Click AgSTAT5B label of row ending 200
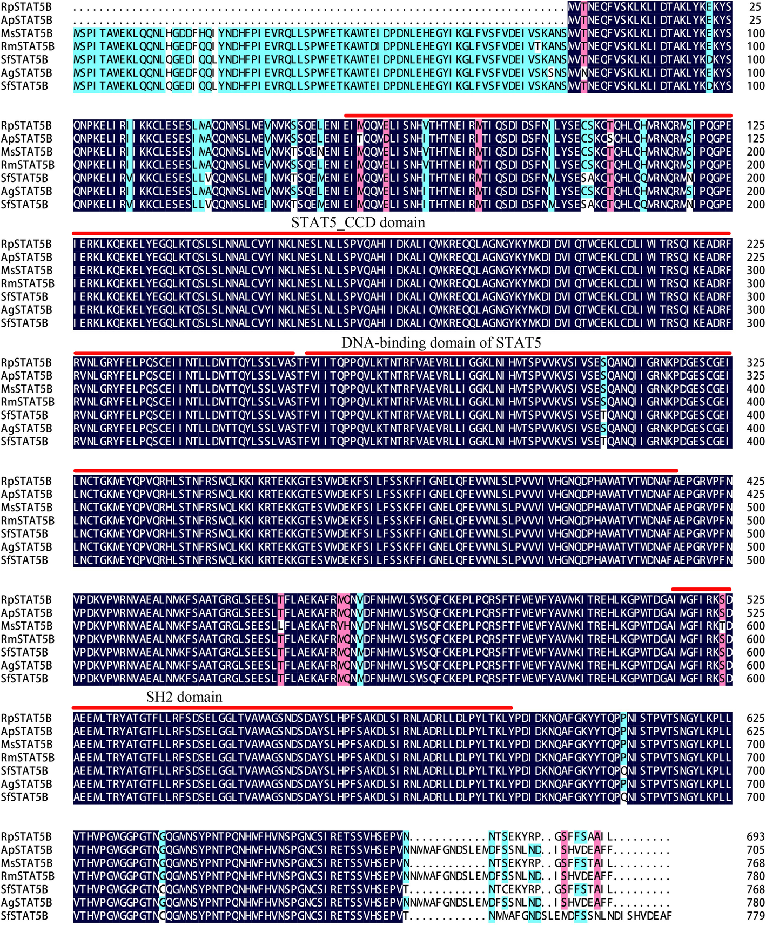Image resolution: width=766 pixels, height=926 pixels. pos(26,192)
